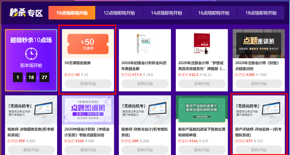The height and width of the screenshot is (155, 290).
Task: Open 资产评估师 无纸化机考 thumbnail
Action: pyautogui.click(x=259, y=110)
